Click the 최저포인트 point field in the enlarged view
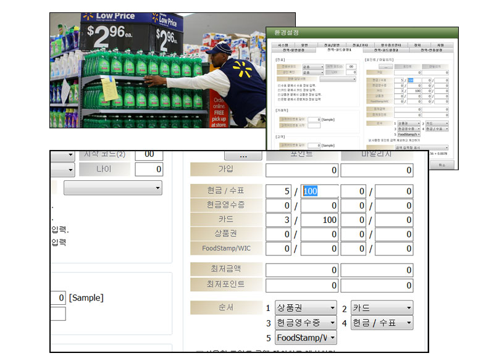This screenshot has height=361, width=494. point(302,285)
